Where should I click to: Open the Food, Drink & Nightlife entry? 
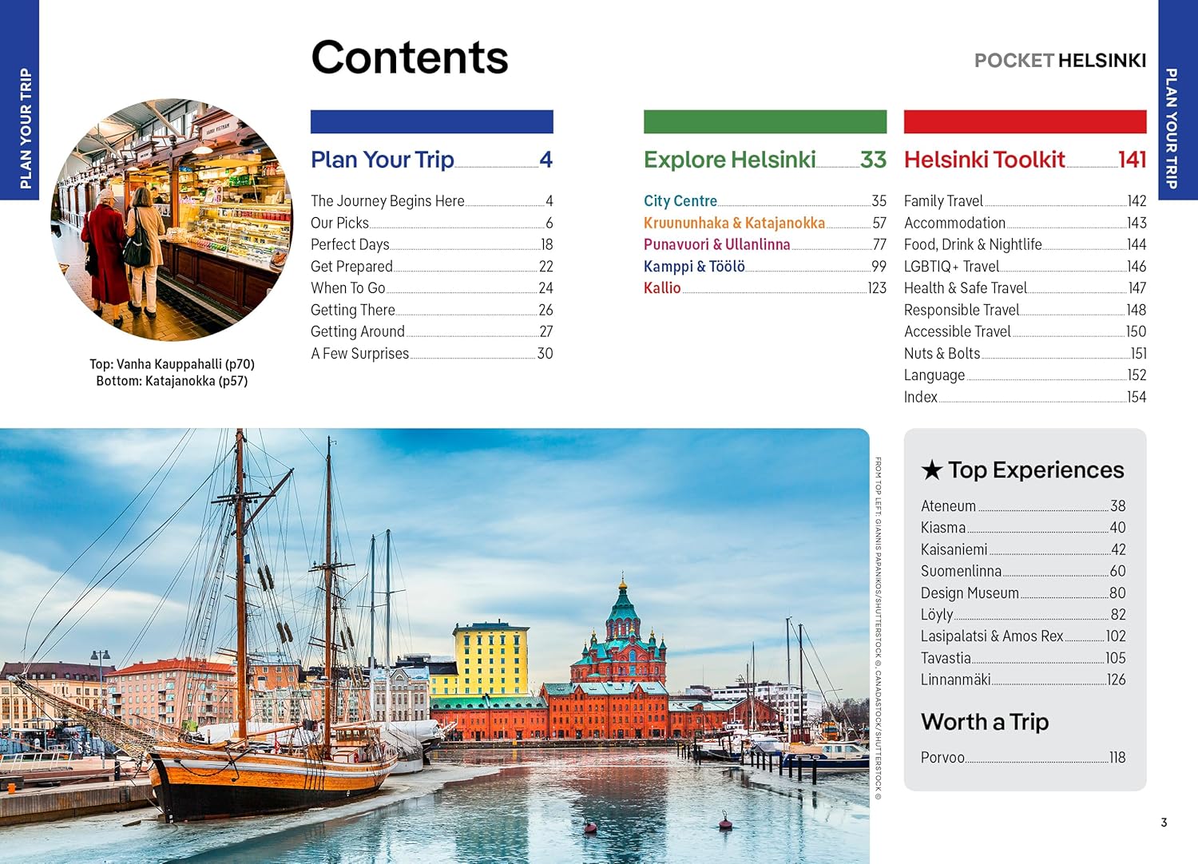[972, 244]
